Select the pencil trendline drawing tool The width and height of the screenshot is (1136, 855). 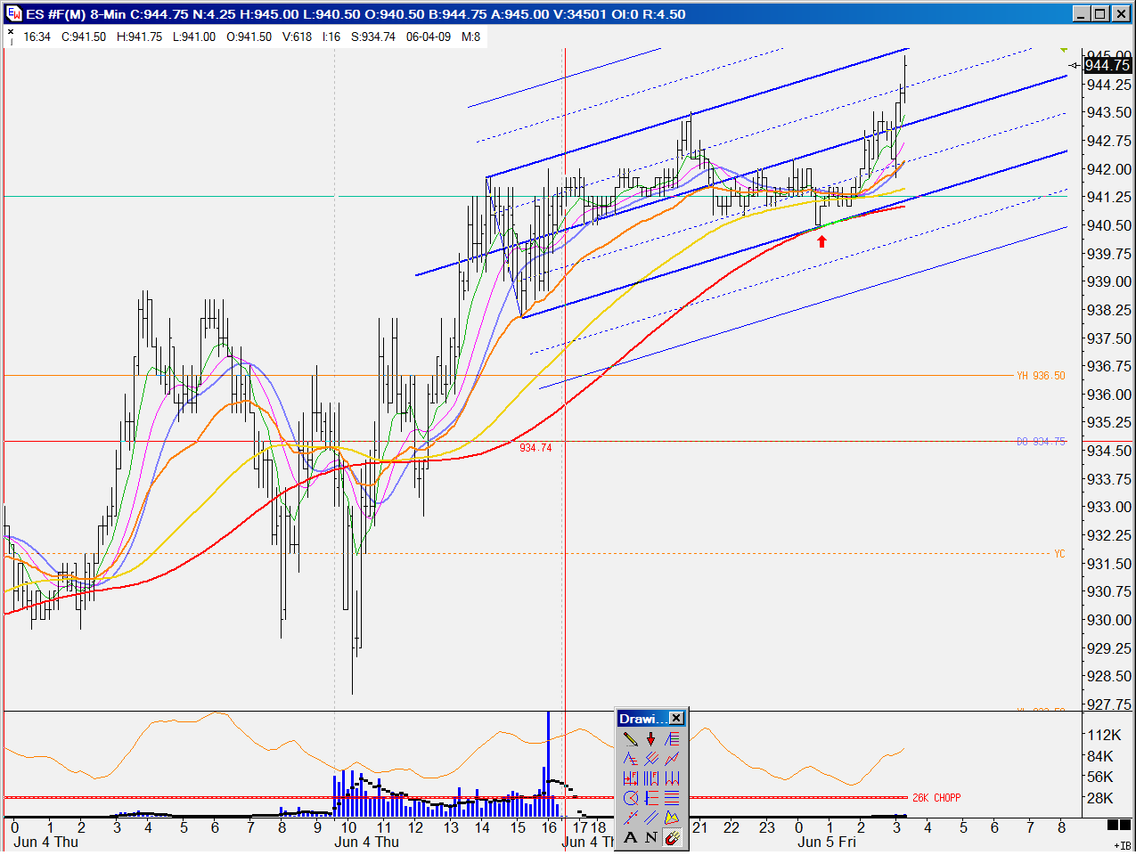[x=631, y=739]
